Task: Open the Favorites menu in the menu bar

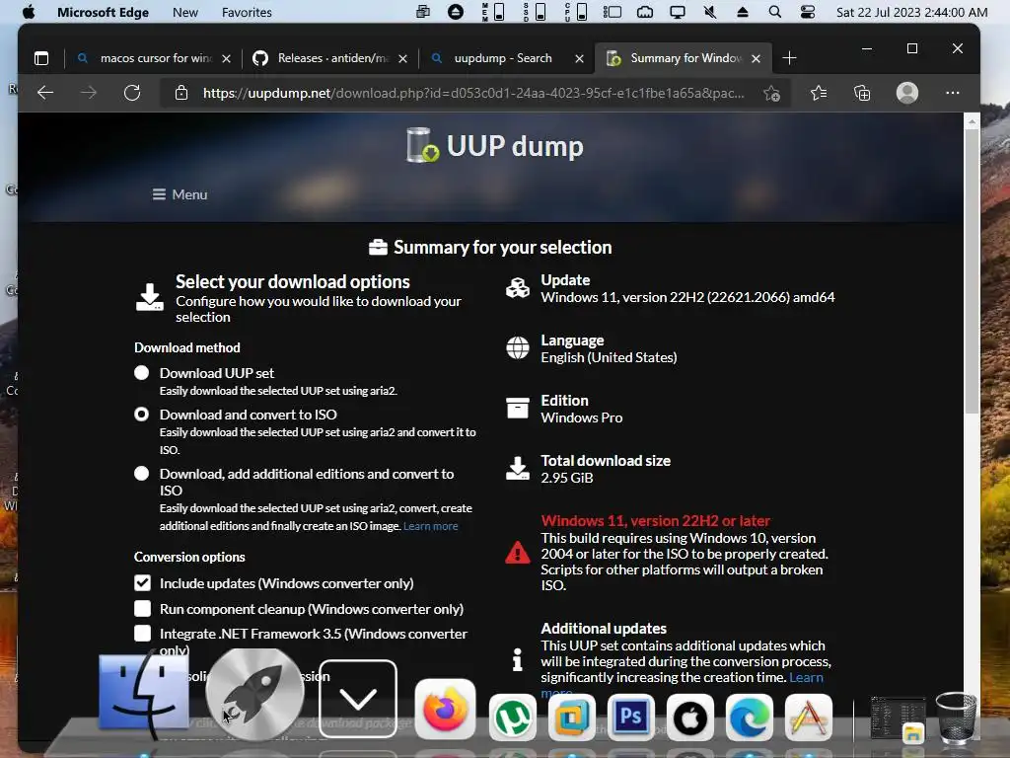Action: [247, 12]
